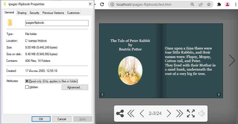Toggle Read-only attribute checkbox

(27, 81)
